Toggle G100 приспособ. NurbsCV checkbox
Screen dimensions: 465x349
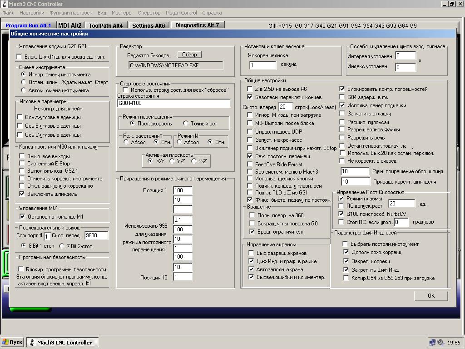(x=341, y=214)
